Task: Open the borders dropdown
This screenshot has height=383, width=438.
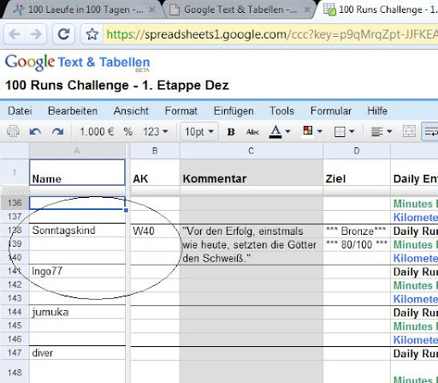Action: click(x=344, y=132)
